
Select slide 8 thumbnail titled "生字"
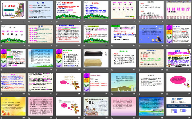(13, 34)
